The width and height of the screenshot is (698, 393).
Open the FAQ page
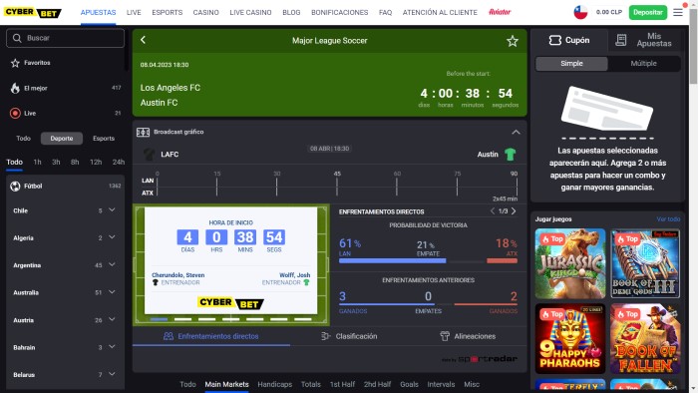386,12
